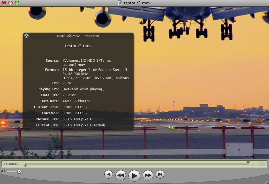This screenshot has height=184, width=269.
Task: Click the Play button
Action: (x=134, y=175)
